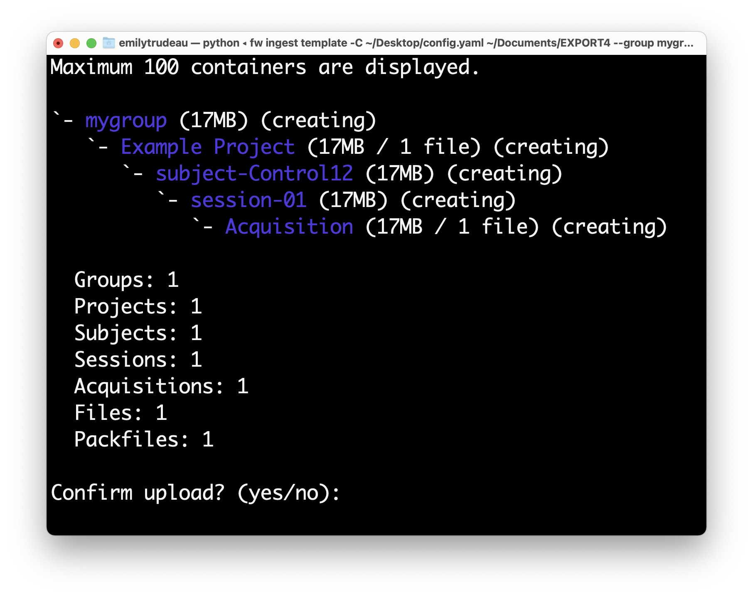Click the 'Groups: 1' summary line
The height and width of the screenshot is (597, 753).
[126, 280]
